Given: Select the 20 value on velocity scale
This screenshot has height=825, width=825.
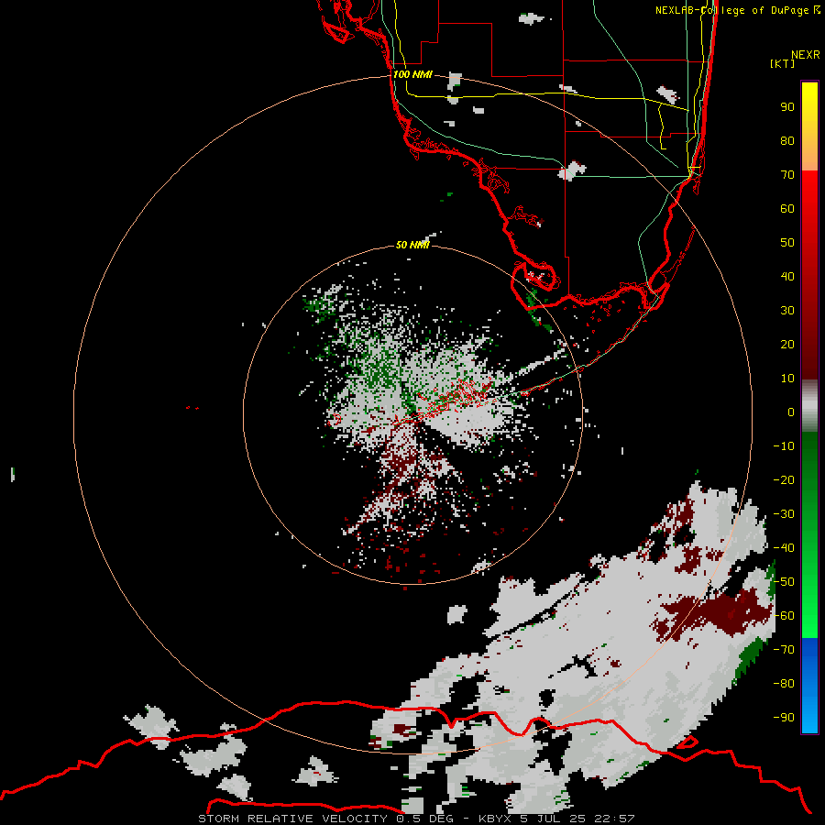Looking at the screenshot, I should pos(787,344).
